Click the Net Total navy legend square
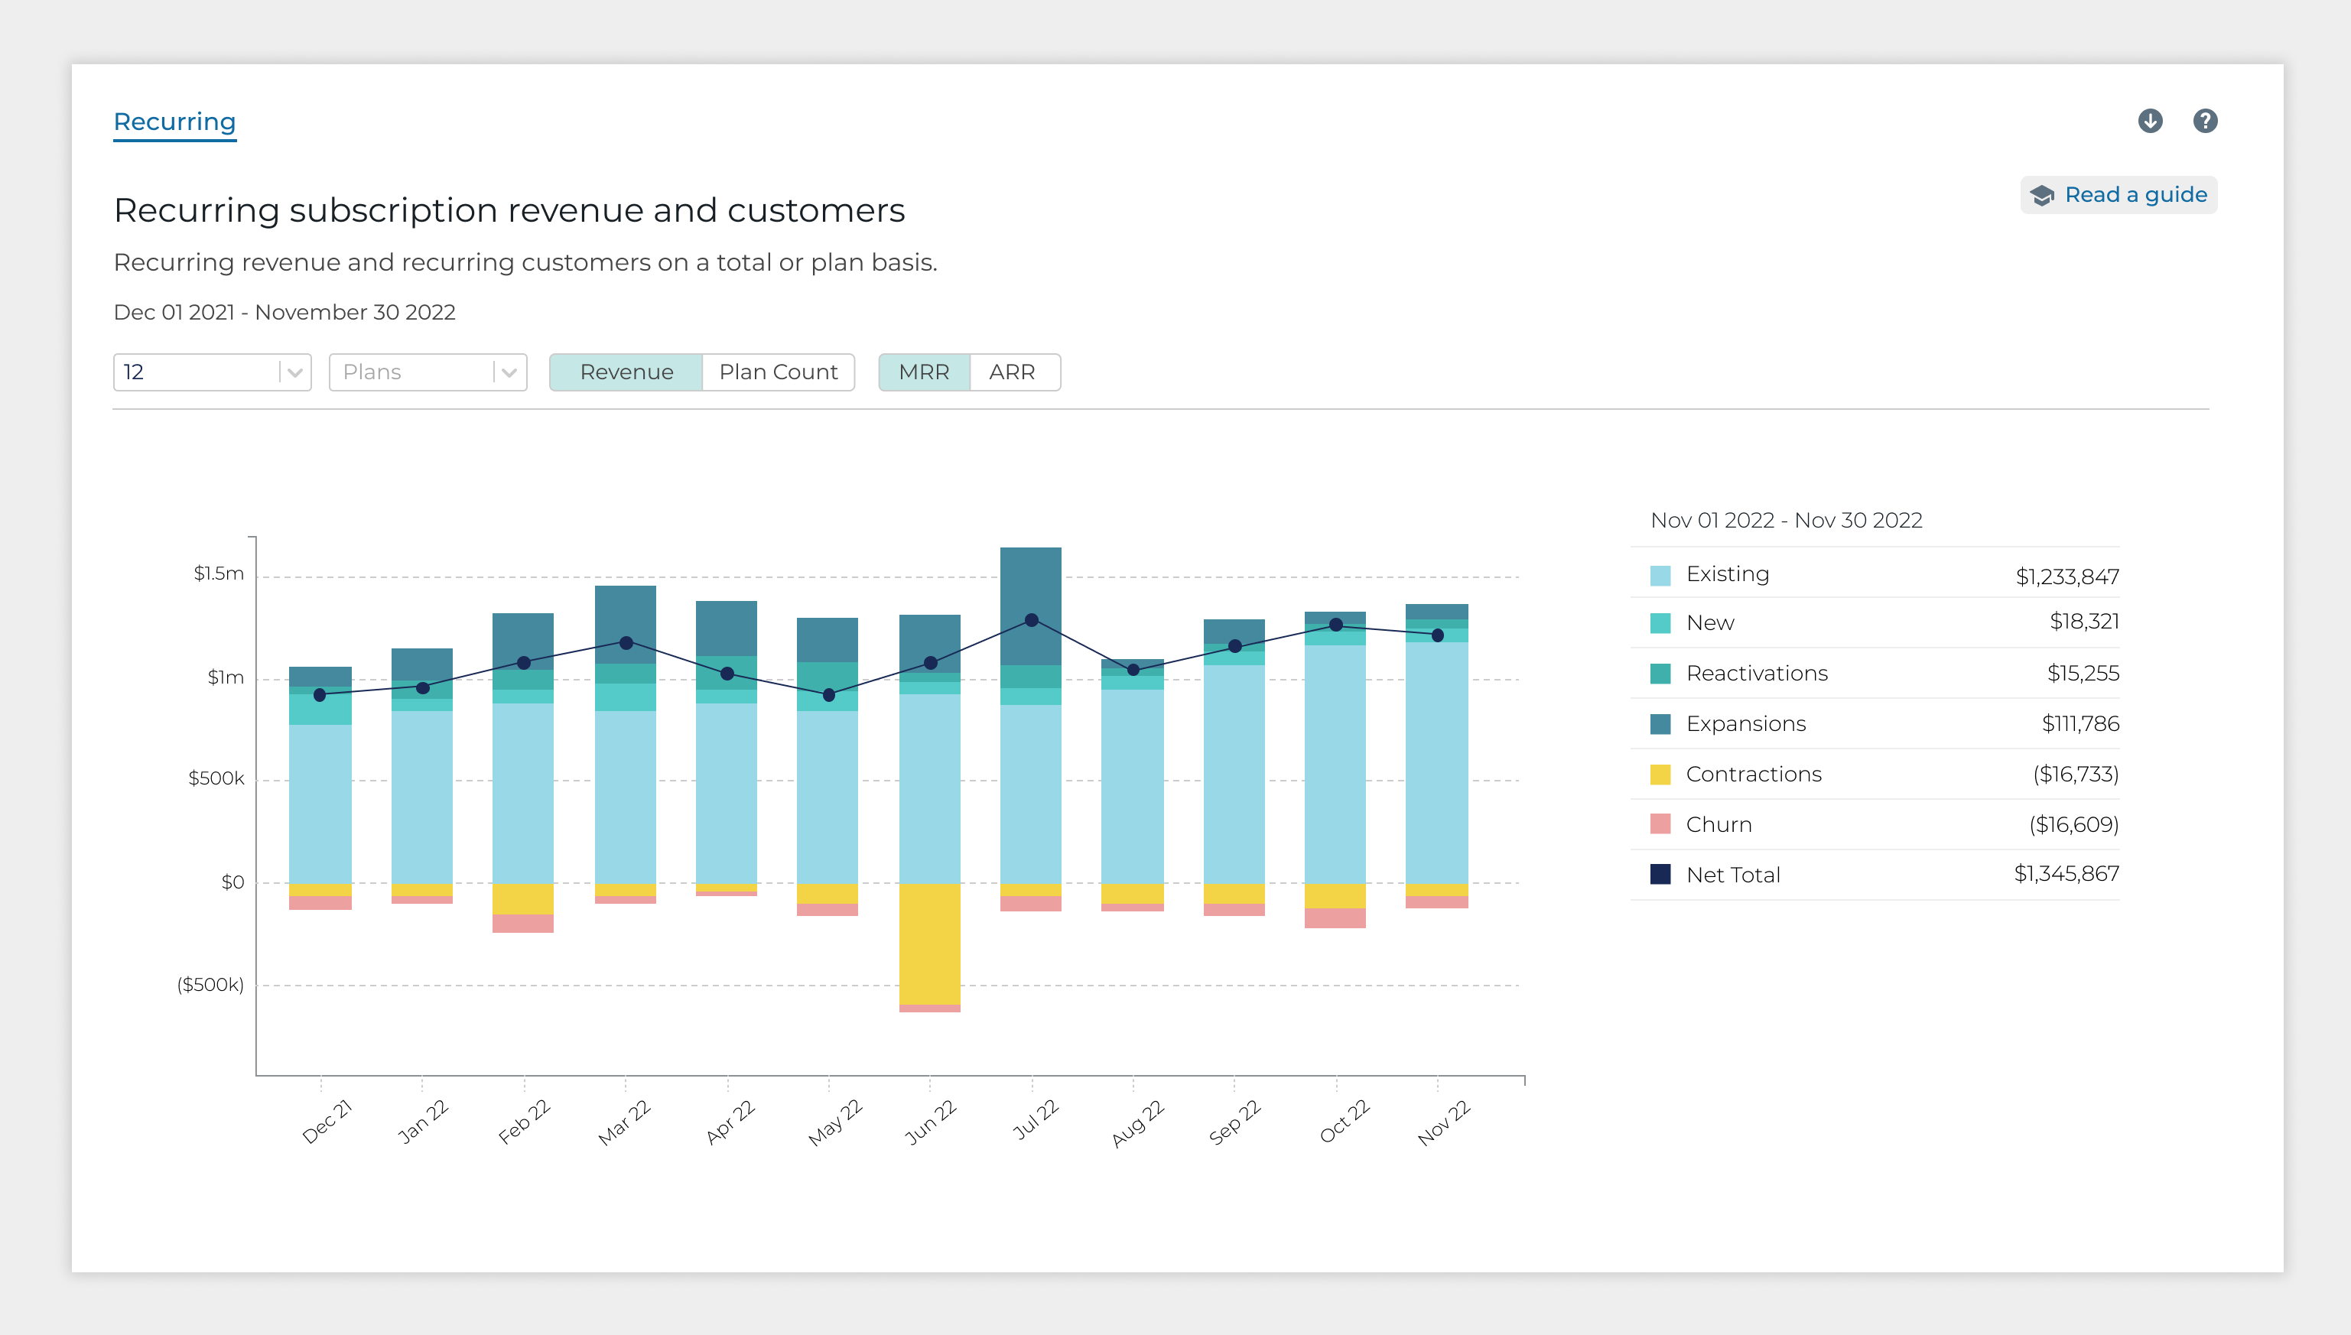Screen dimensions: 2351x1335 1660,875
